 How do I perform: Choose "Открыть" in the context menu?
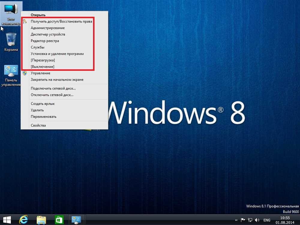tap(64, 15)
